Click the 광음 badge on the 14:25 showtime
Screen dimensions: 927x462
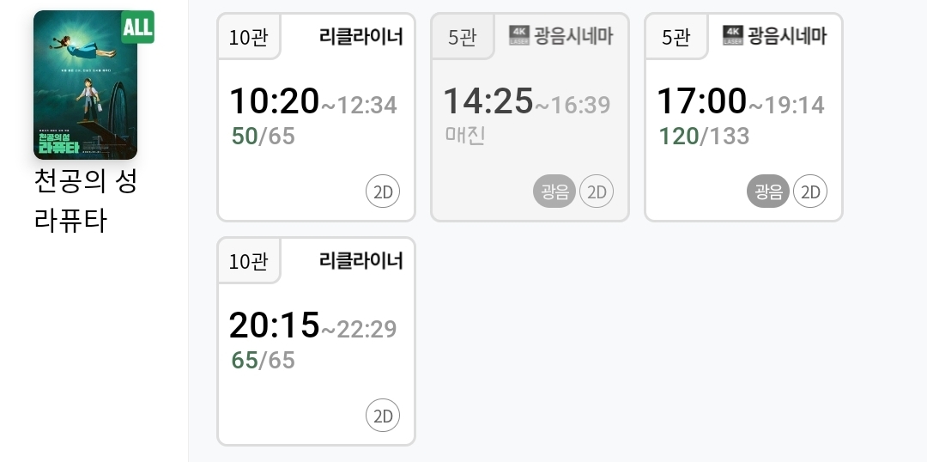(554, 191)
